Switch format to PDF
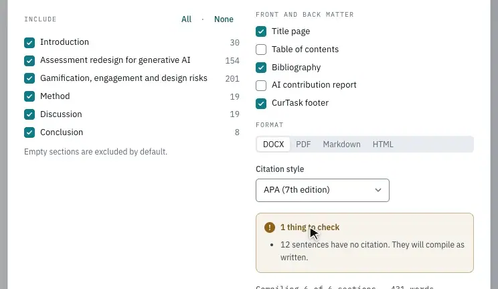The width and height of the screenshot is (498, 289). point(303,144)
